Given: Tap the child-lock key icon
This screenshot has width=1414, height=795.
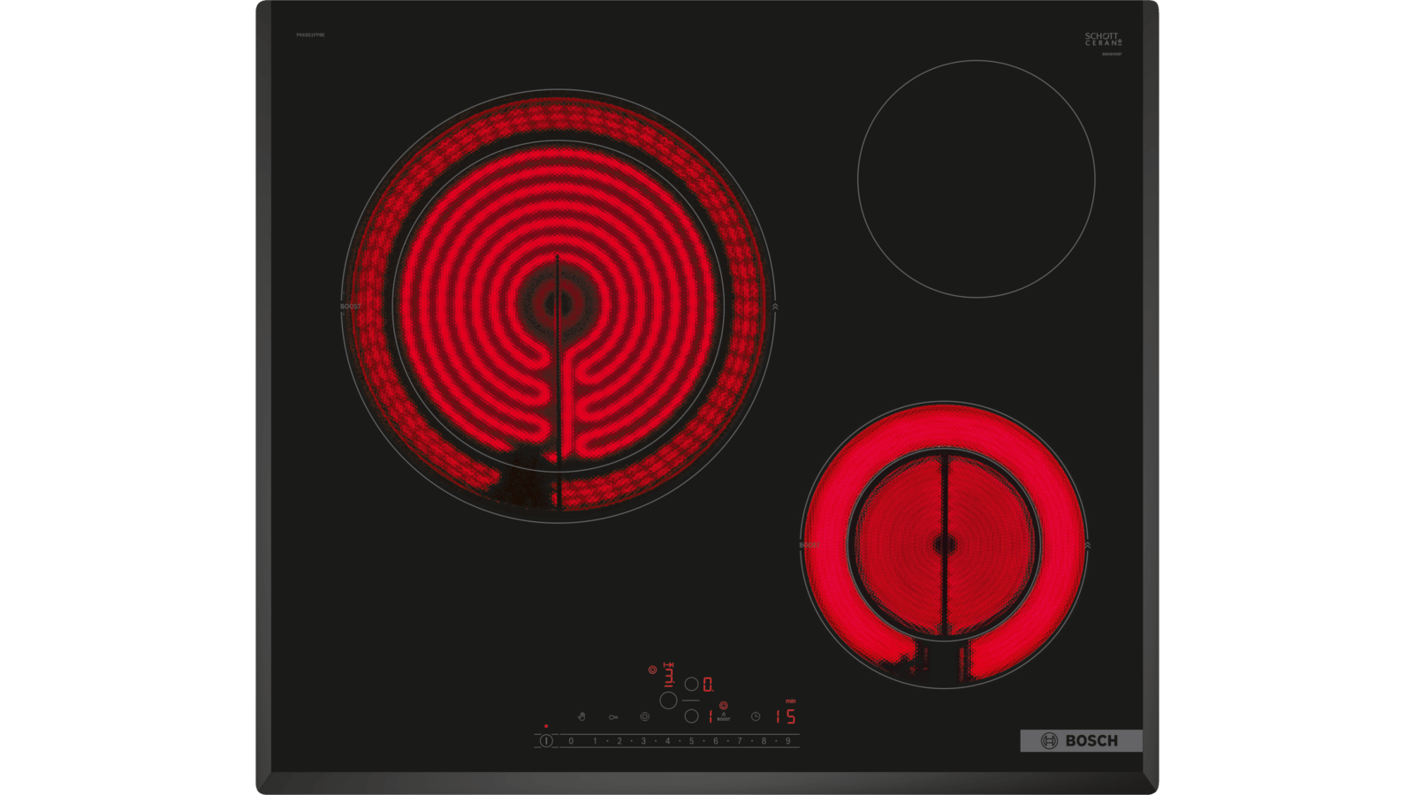Looking at the screenshot, I should (613, 717).
